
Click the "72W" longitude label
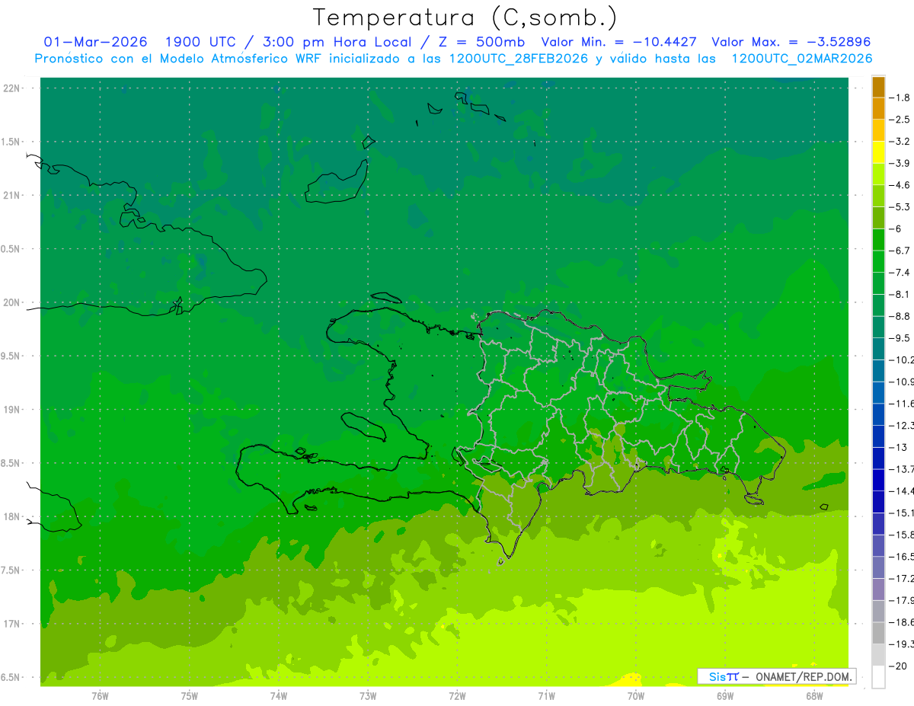point(457,696)
